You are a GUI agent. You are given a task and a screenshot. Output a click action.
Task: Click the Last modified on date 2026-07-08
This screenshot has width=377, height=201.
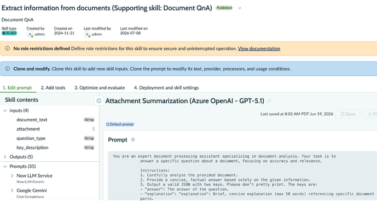pos(130,33)
